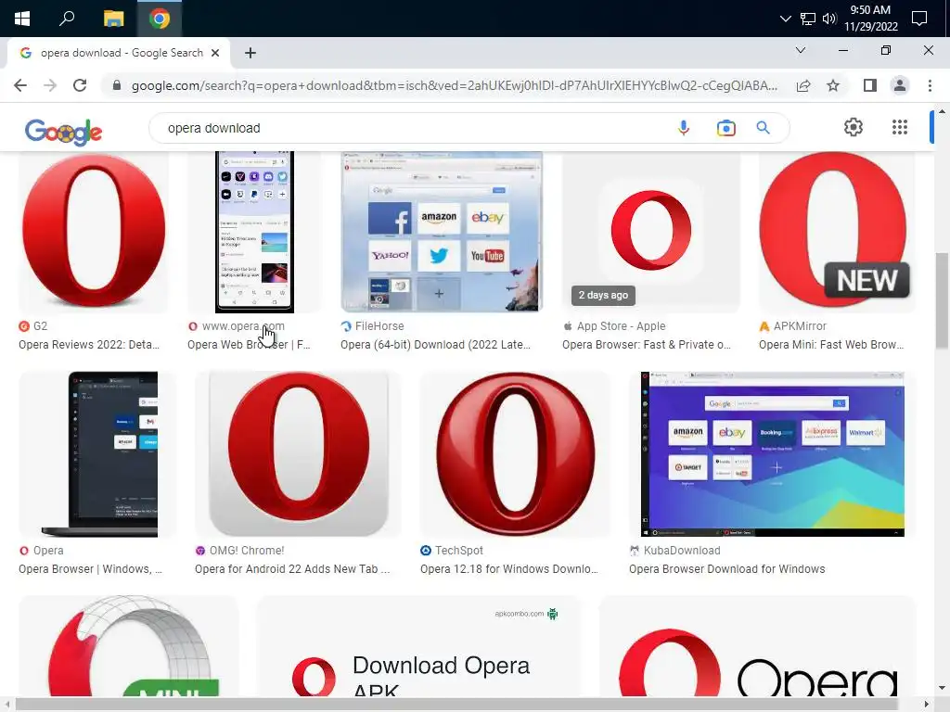Start voice search with the microphone
The width and height of the screenshot is (950, 712).
pyautogui.click(x=684, y=128)
